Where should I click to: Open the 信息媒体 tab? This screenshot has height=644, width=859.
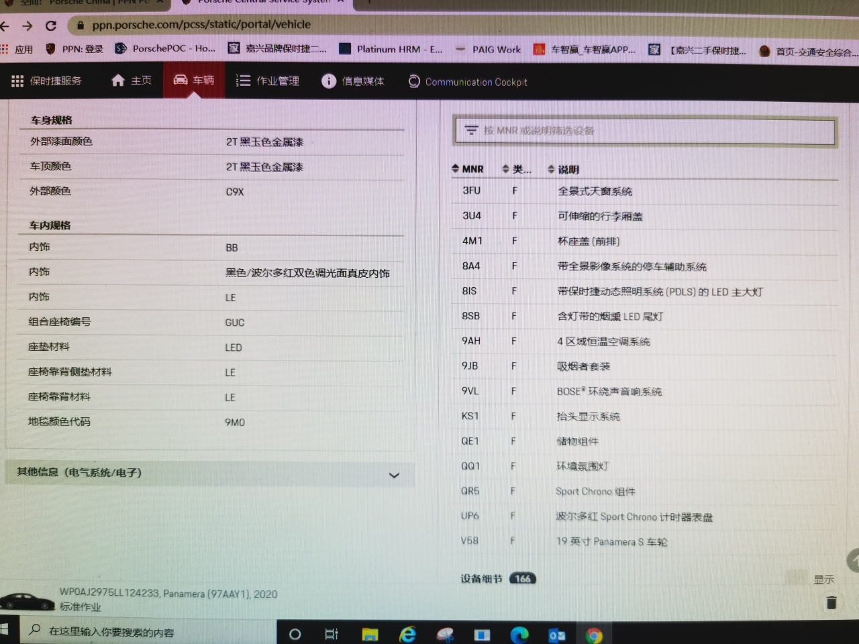coord(353,81)
